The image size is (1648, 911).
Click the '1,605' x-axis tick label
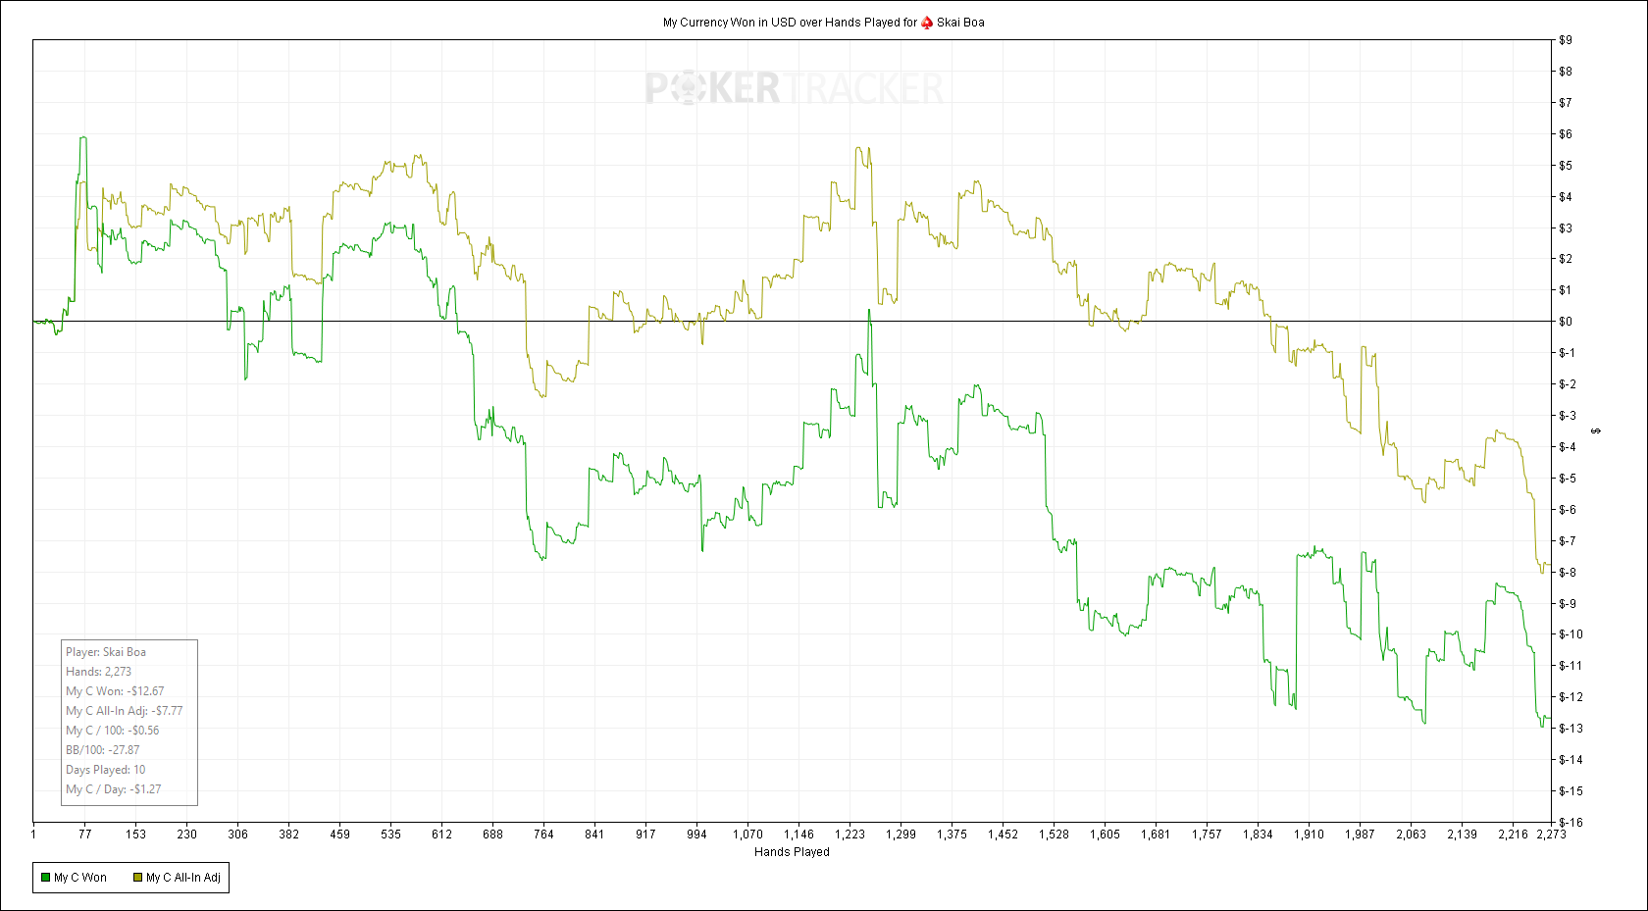1105,835
